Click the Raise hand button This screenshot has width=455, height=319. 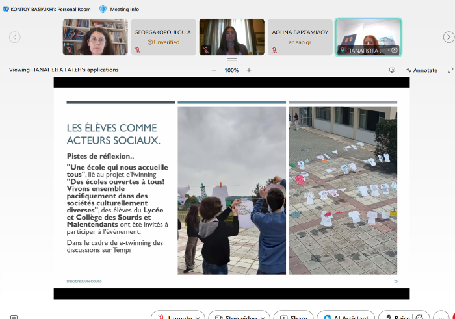pyautogui.click(x=396, y=318)
